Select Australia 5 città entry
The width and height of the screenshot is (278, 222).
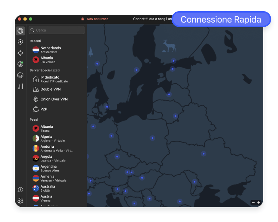pyautogui.click(x=57, y=188)
